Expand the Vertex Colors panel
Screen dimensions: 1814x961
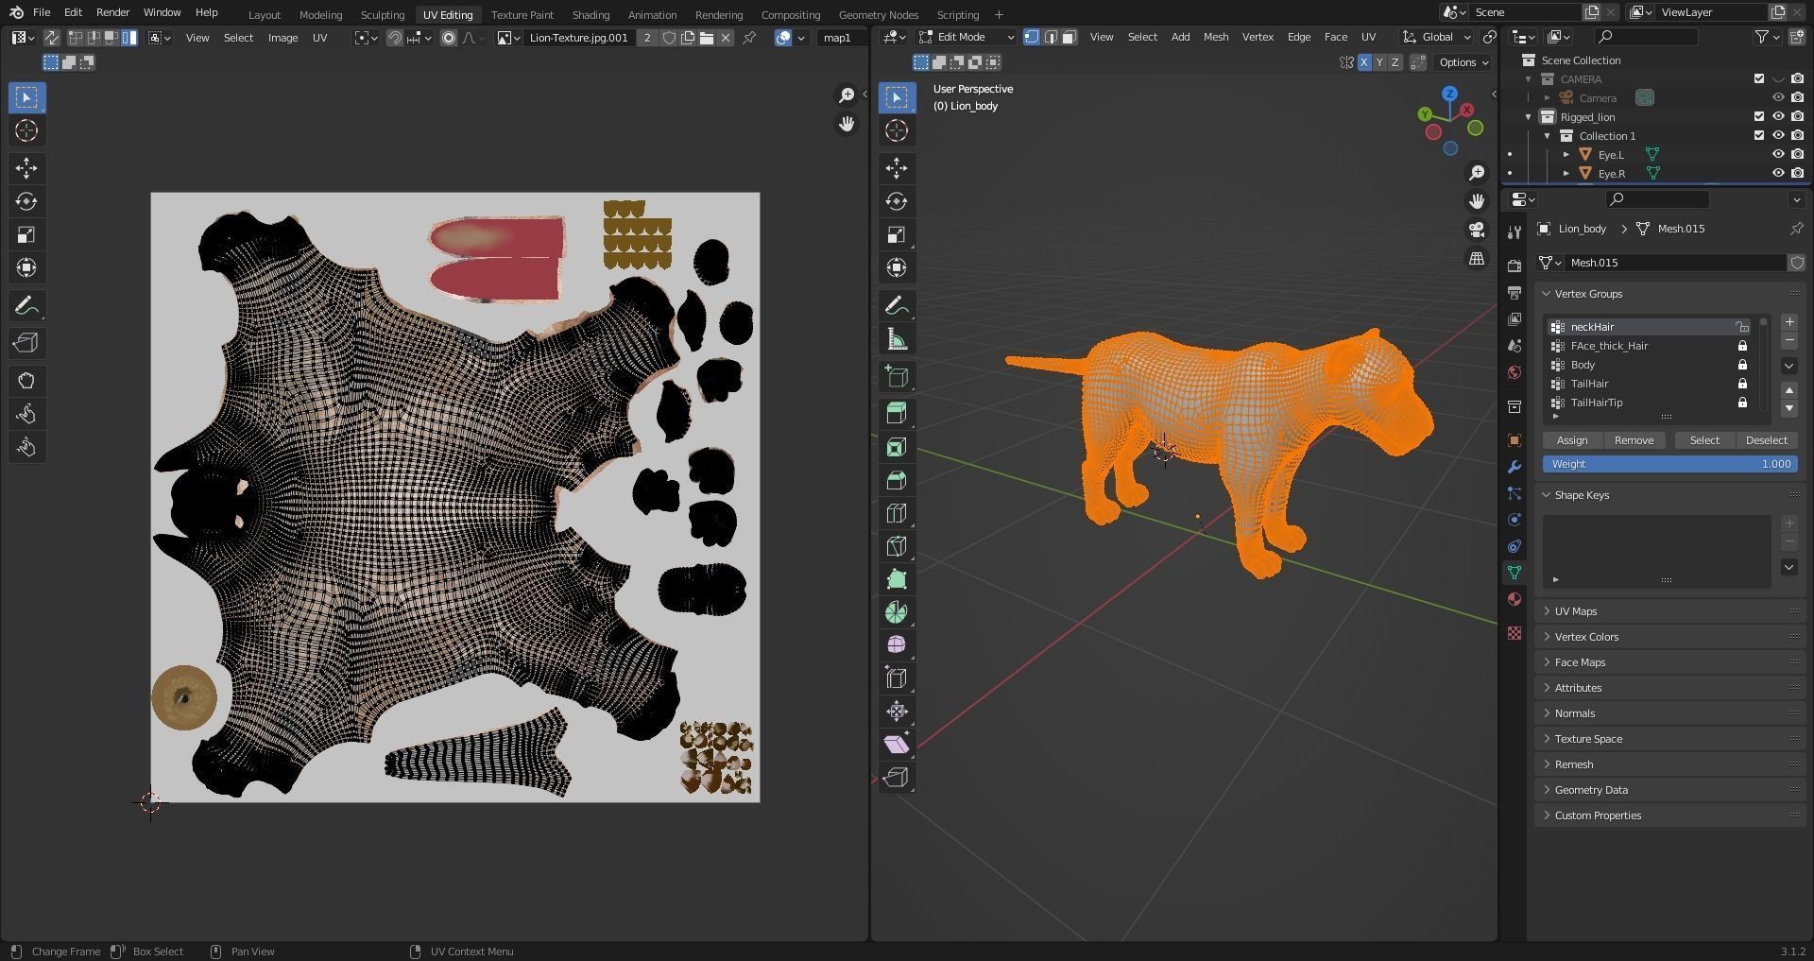[x=1670, y=637]
